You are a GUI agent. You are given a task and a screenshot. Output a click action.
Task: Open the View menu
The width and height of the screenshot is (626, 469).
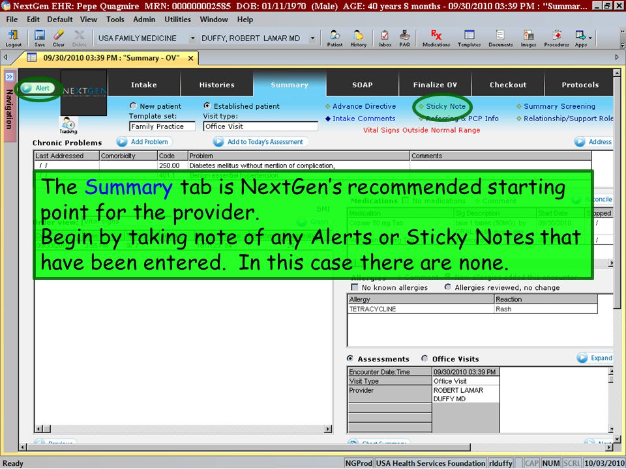point(88,19)
